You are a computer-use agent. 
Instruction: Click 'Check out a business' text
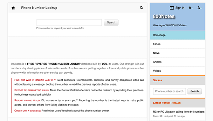pos(28,111)
